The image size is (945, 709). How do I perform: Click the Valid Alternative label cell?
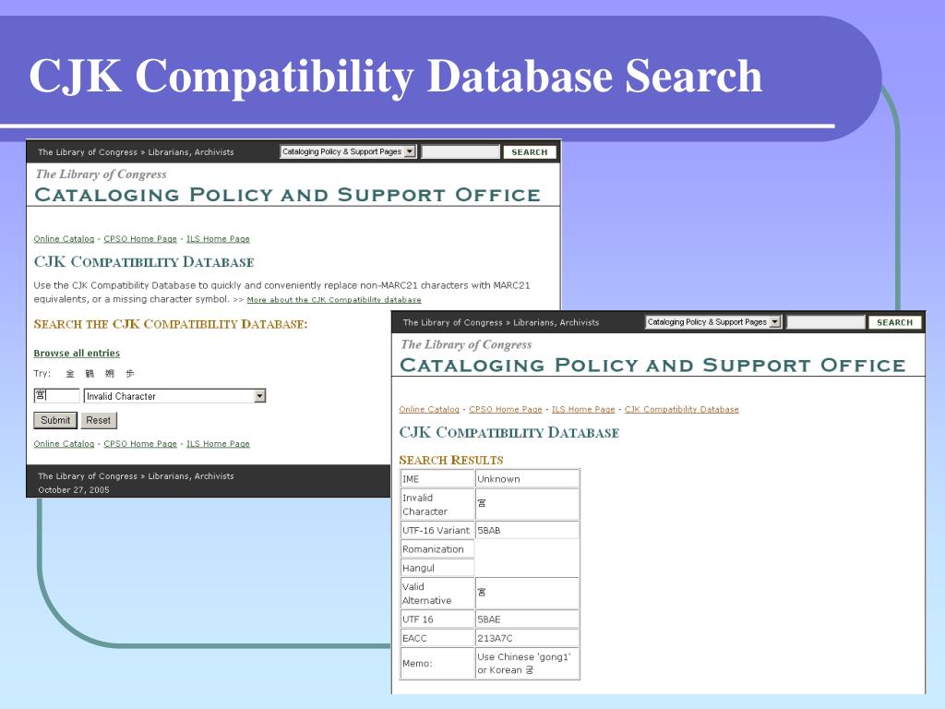coord(437,594)
